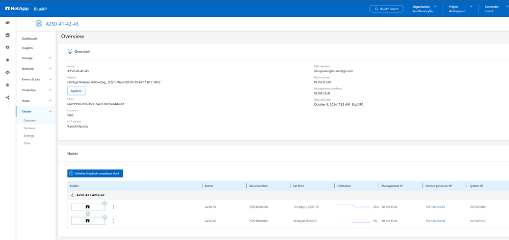Go to the Dashboard menu item
Screen dimensions: 509x240
click(x=29, y=39)
